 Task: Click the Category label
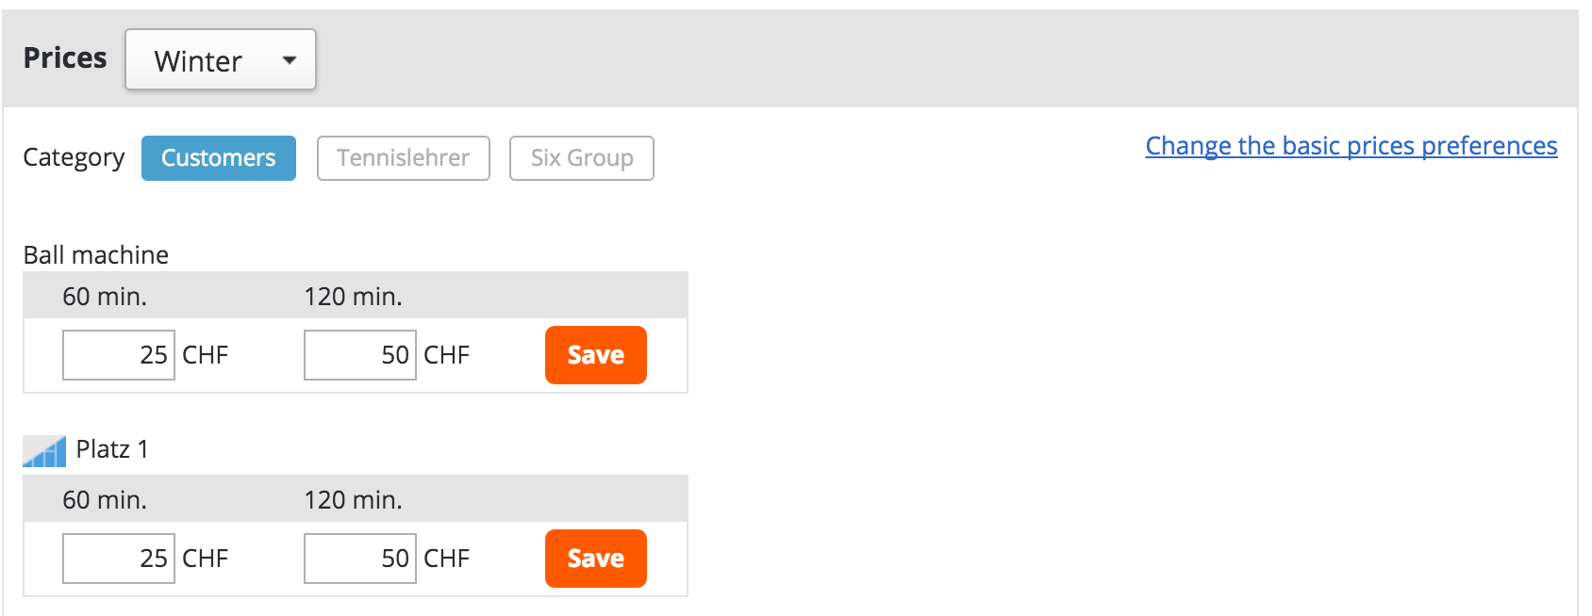tap(74, 157)
